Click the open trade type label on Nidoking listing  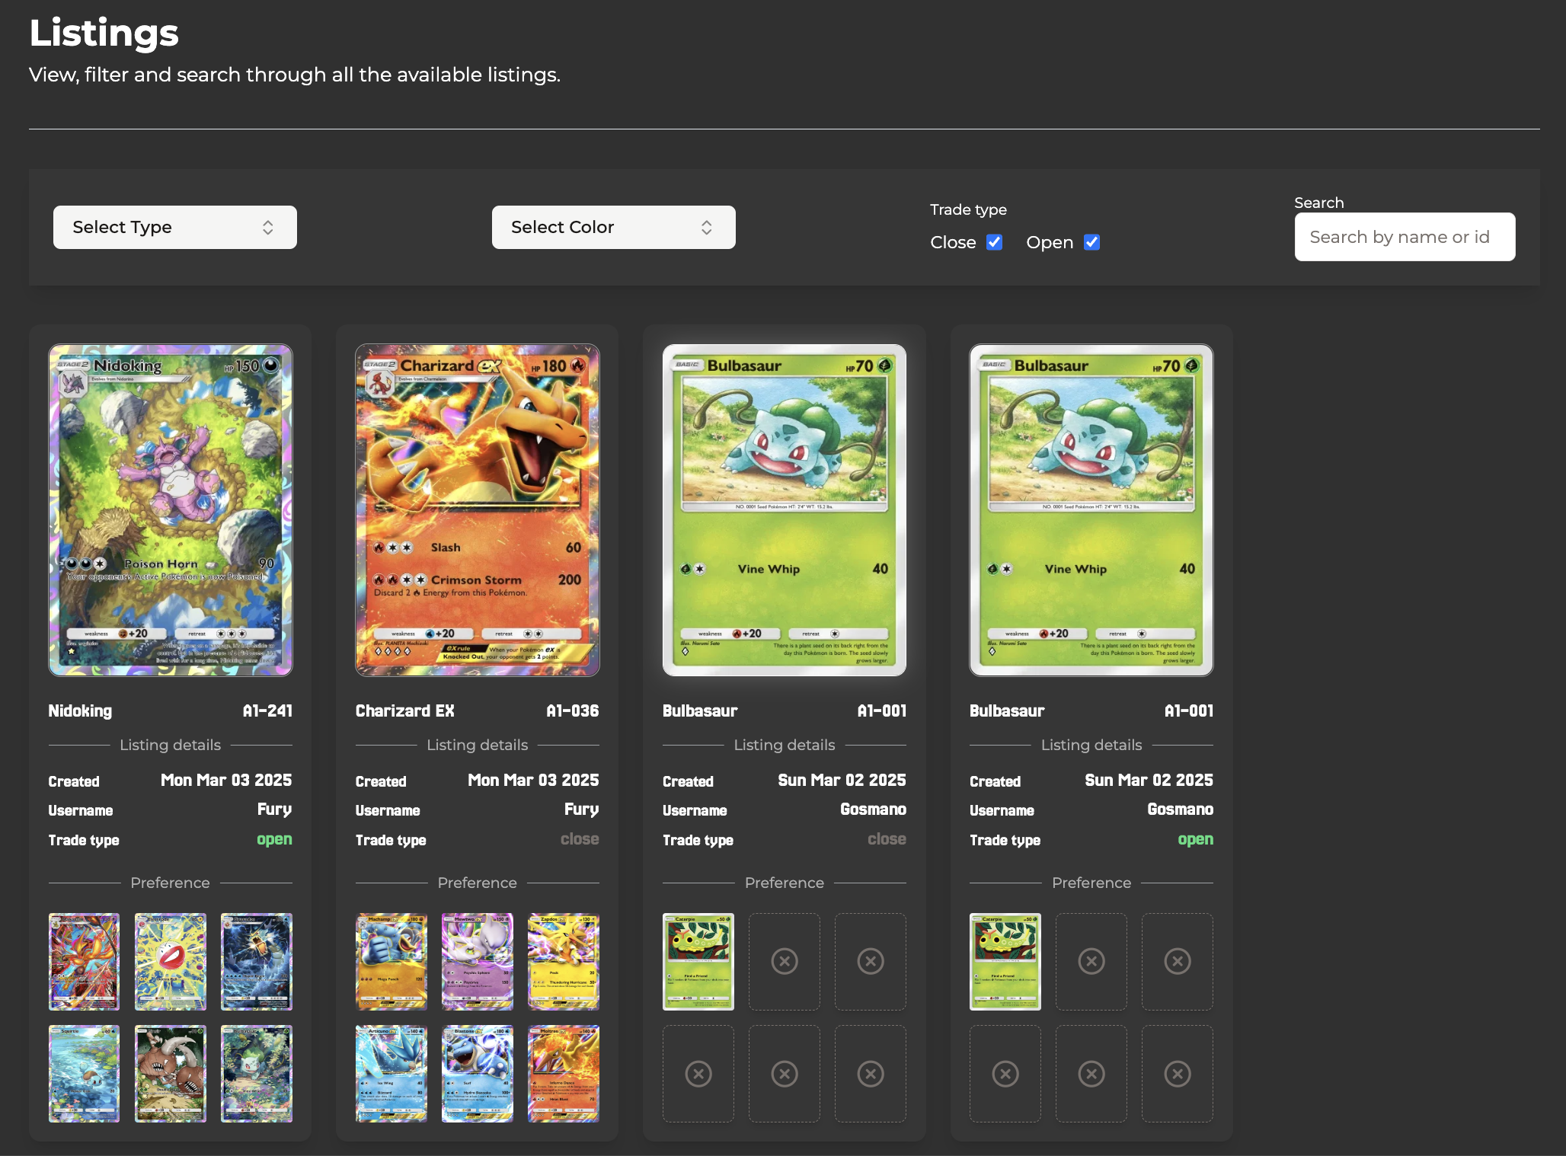coord(274,839)
